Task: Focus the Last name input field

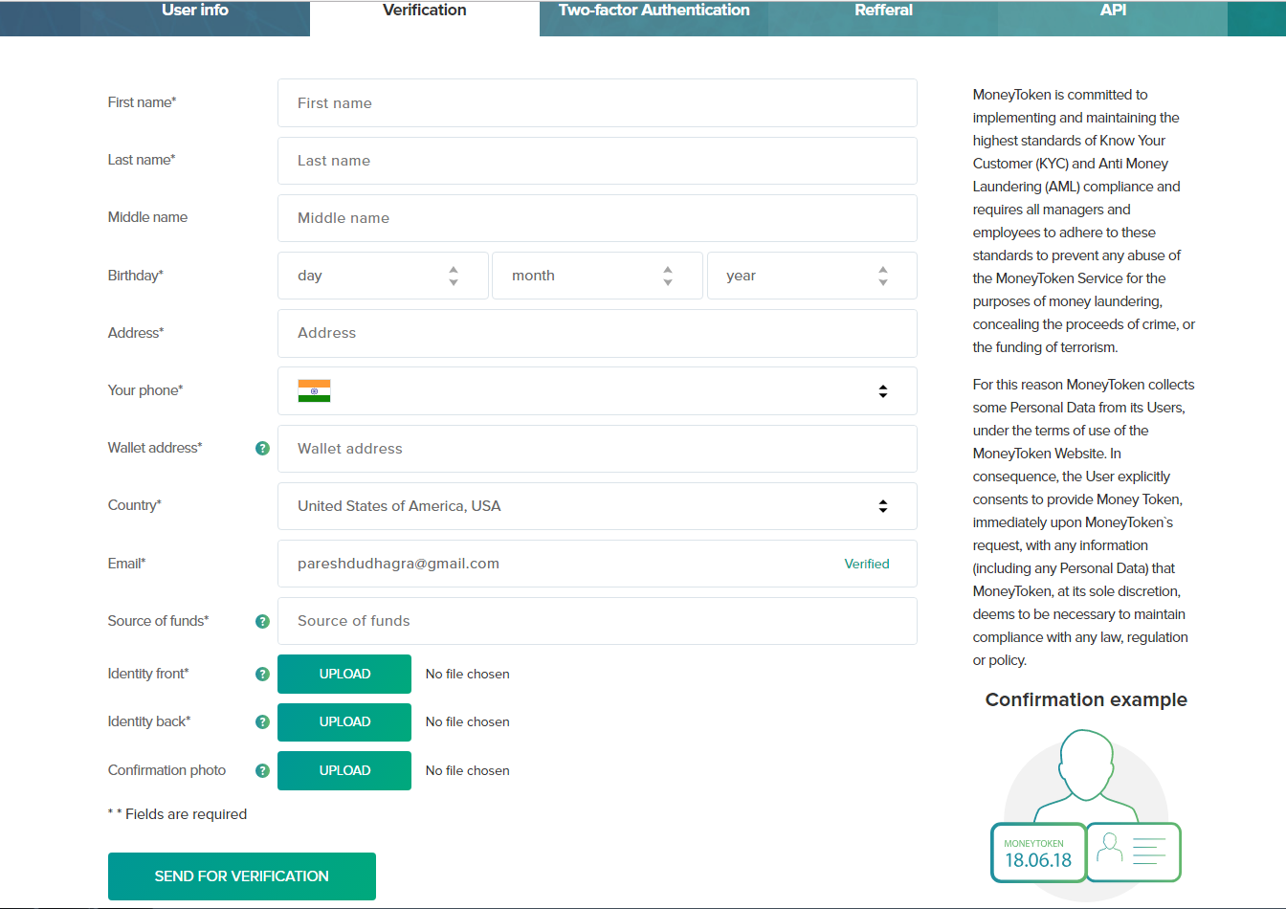Action: (597, 161)
